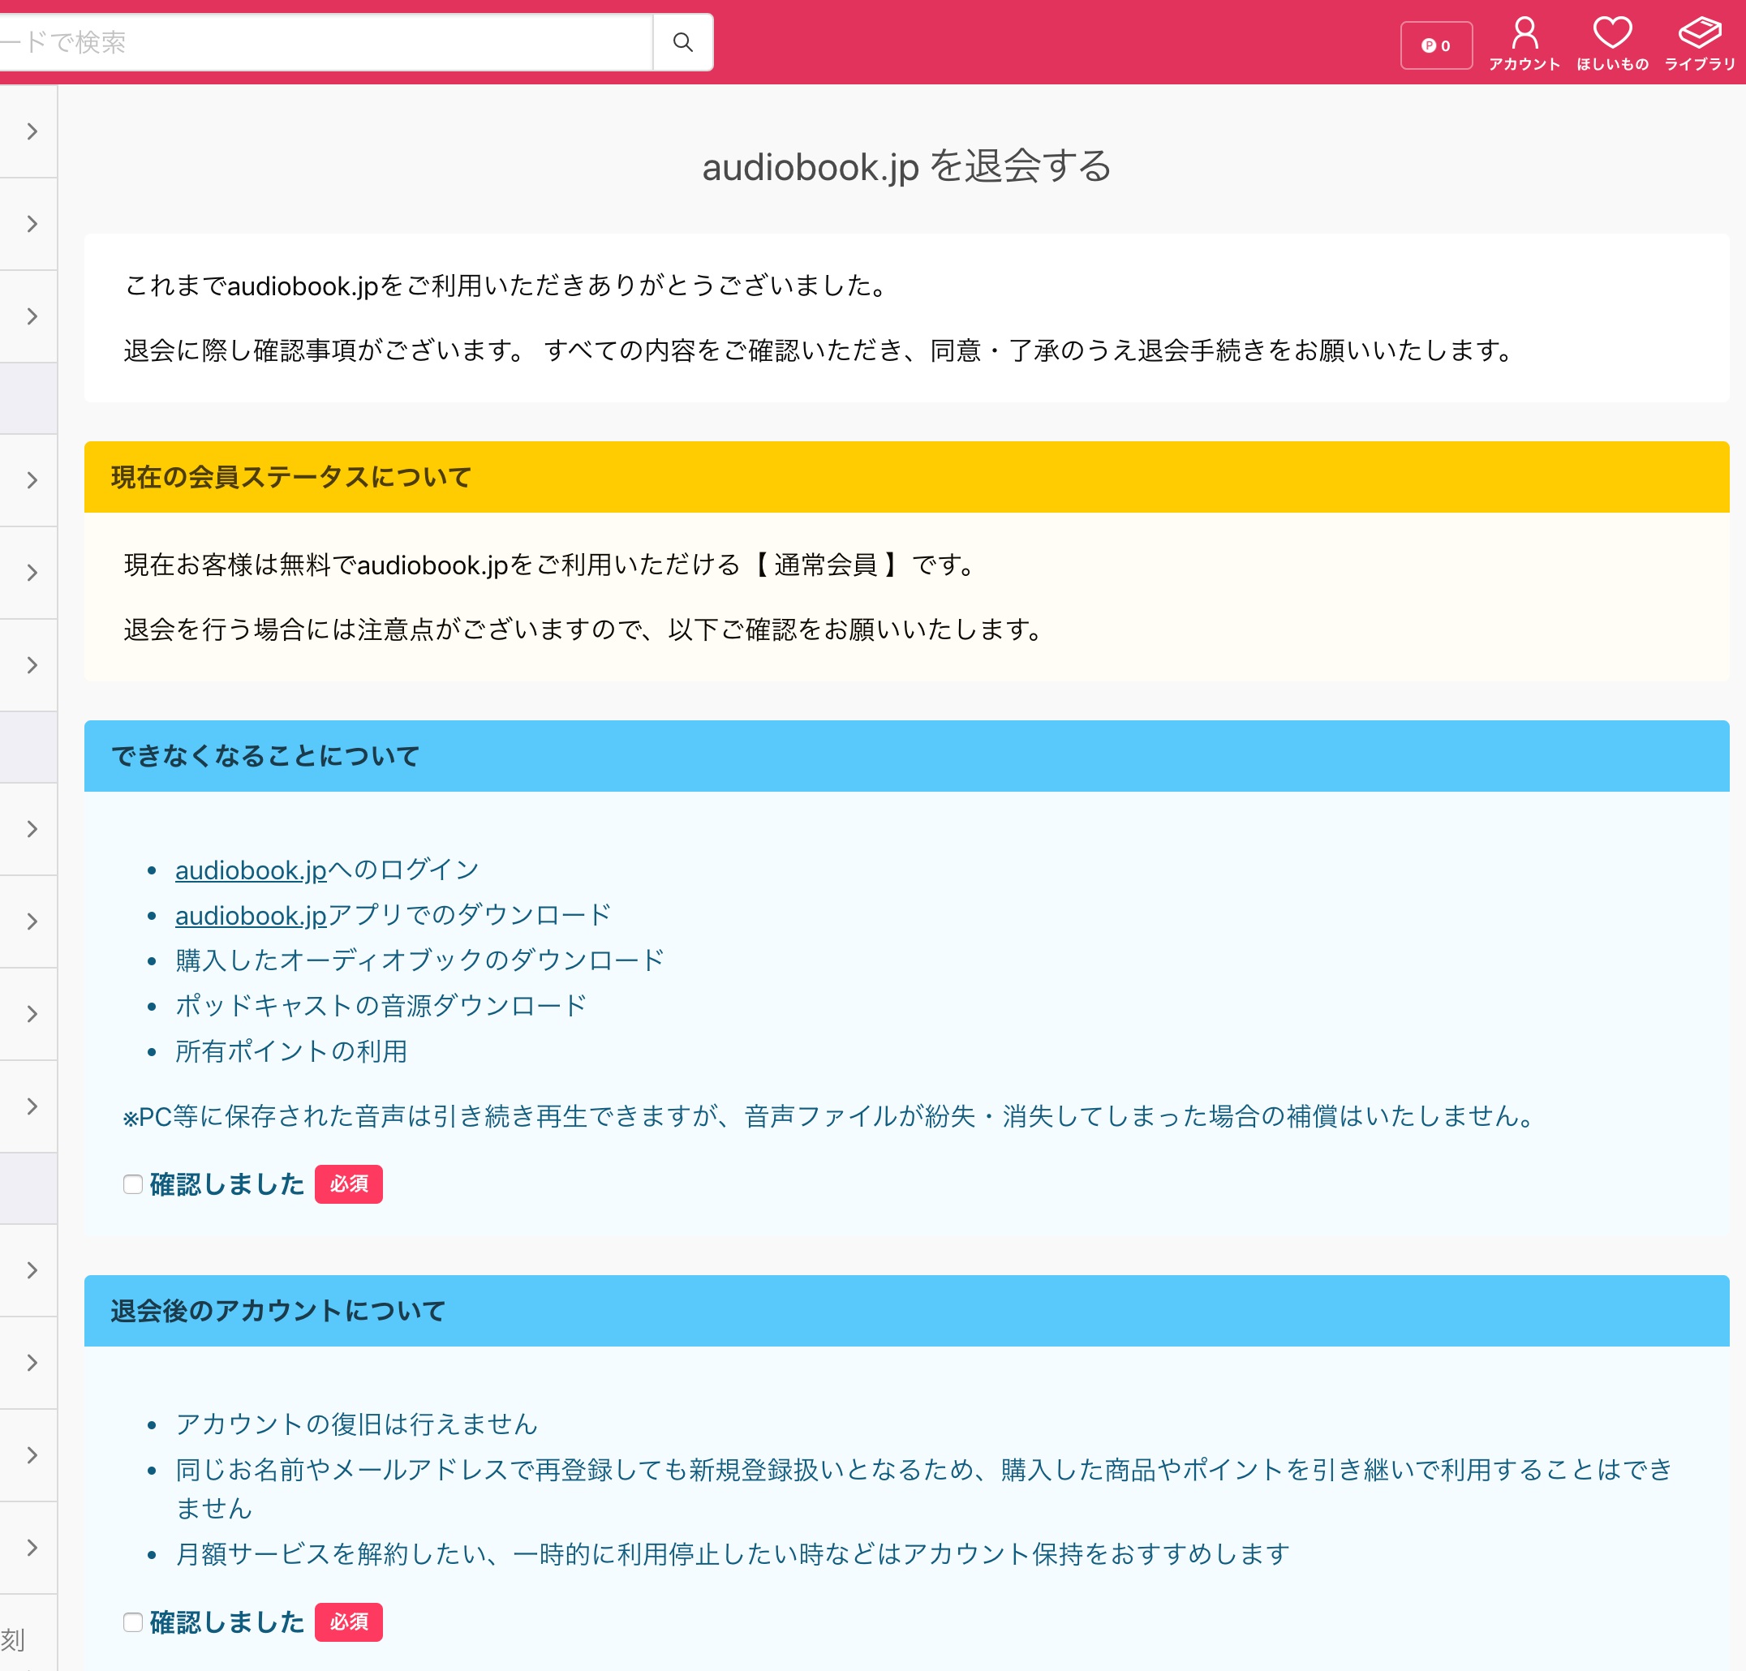Open the ほしいもの heart wishlist icon
1746x1671 pixels.
point(1612,44)
